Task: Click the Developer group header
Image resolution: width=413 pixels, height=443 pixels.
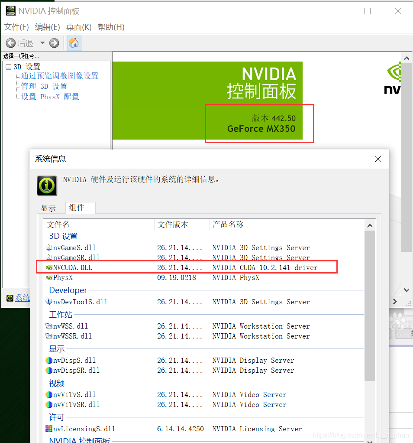Action: point(68,290)
